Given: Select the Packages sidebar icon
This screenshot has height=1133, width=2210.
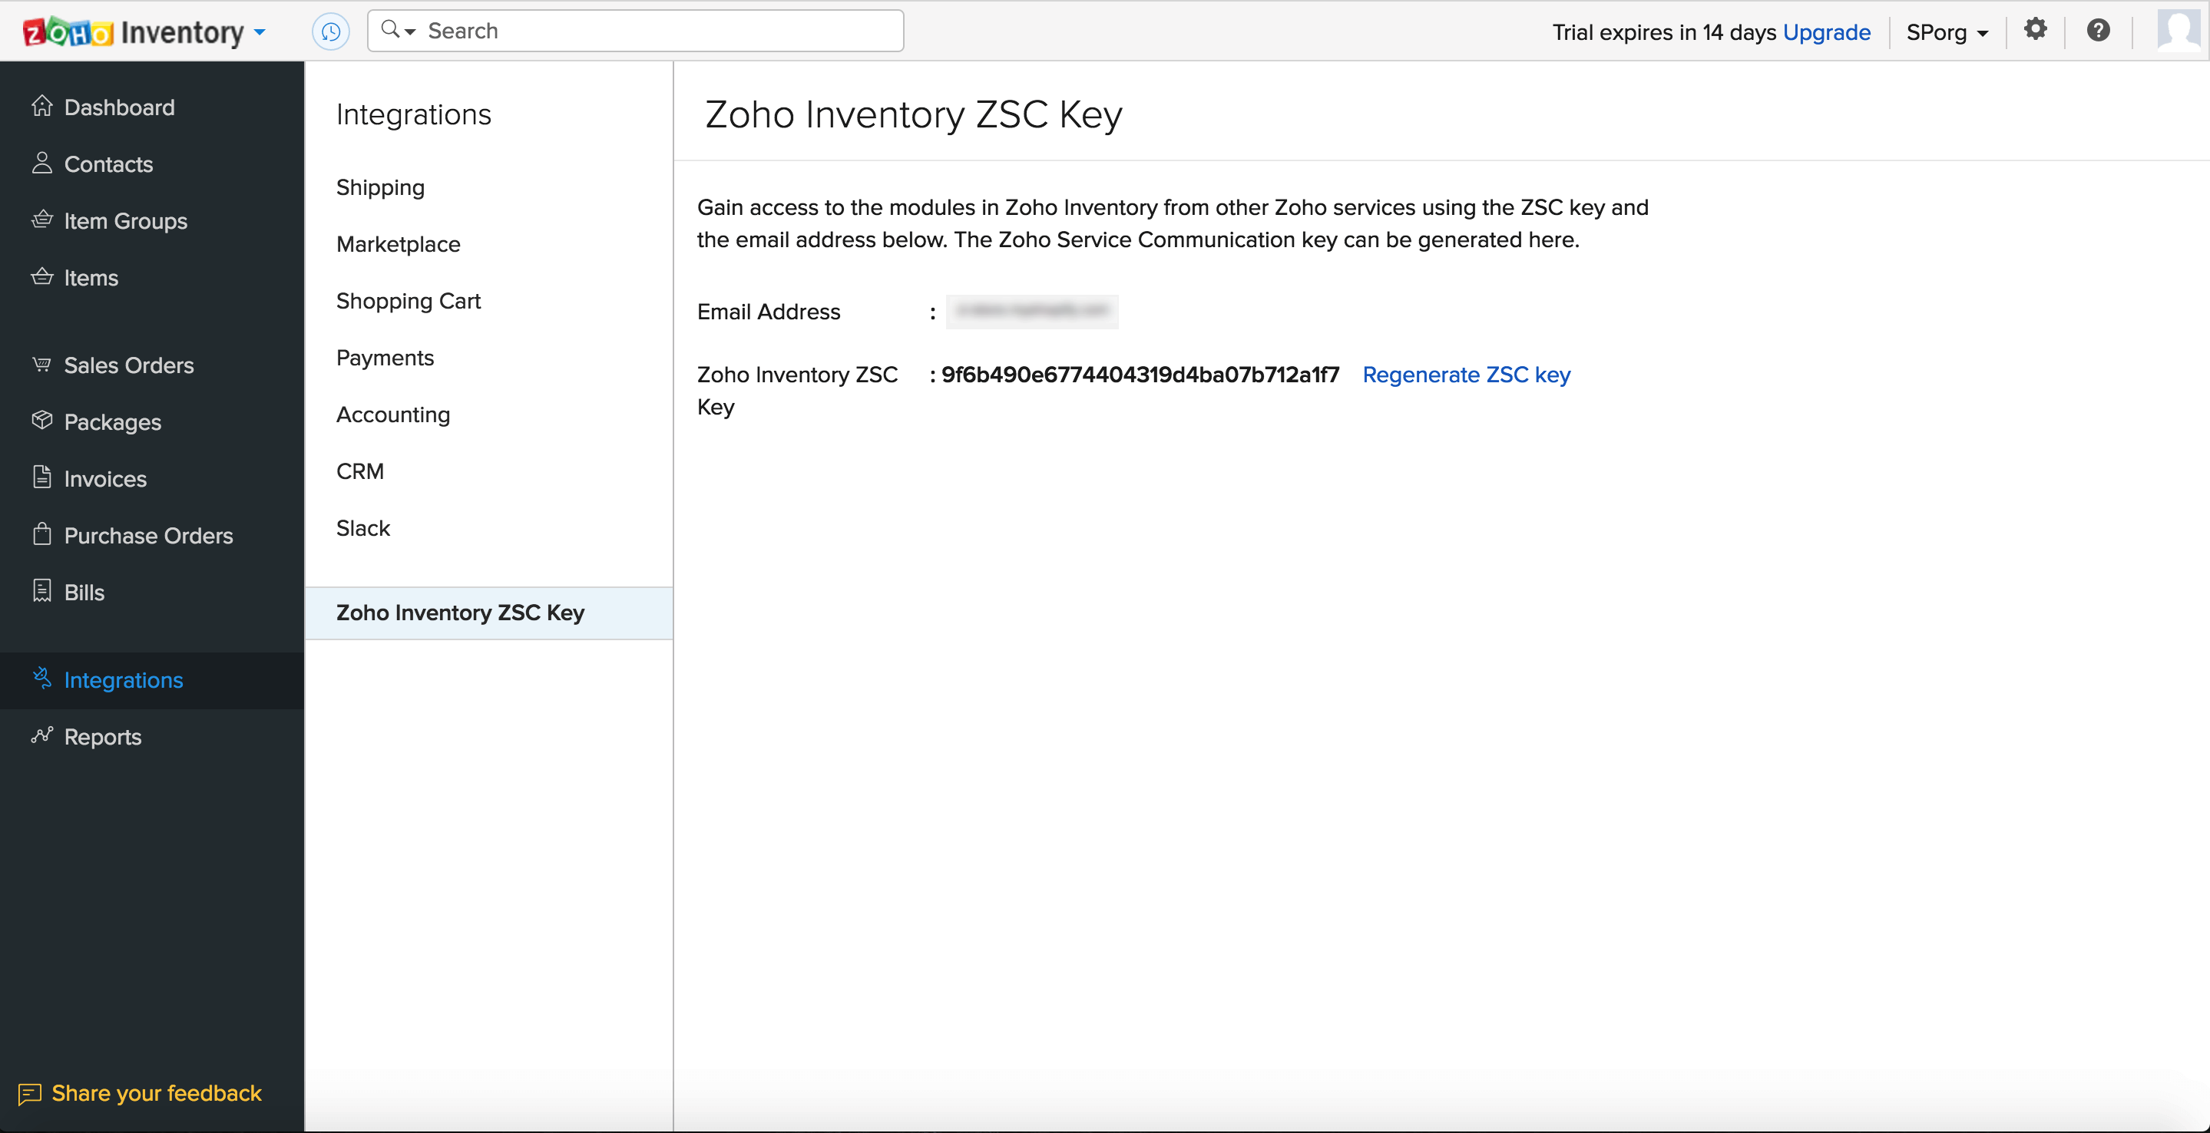Looking at the screenshot, I should (43, 421).
